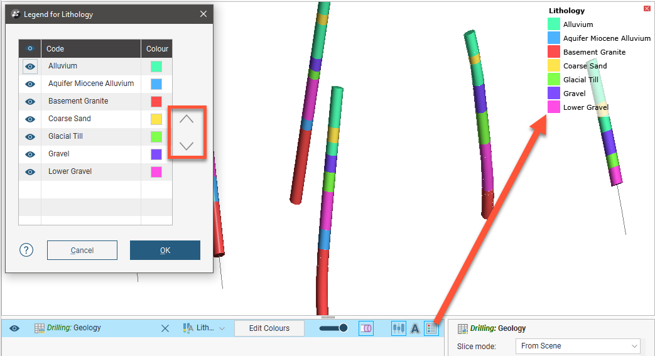Change Gravel purple colour swatch

pos(156,154)
